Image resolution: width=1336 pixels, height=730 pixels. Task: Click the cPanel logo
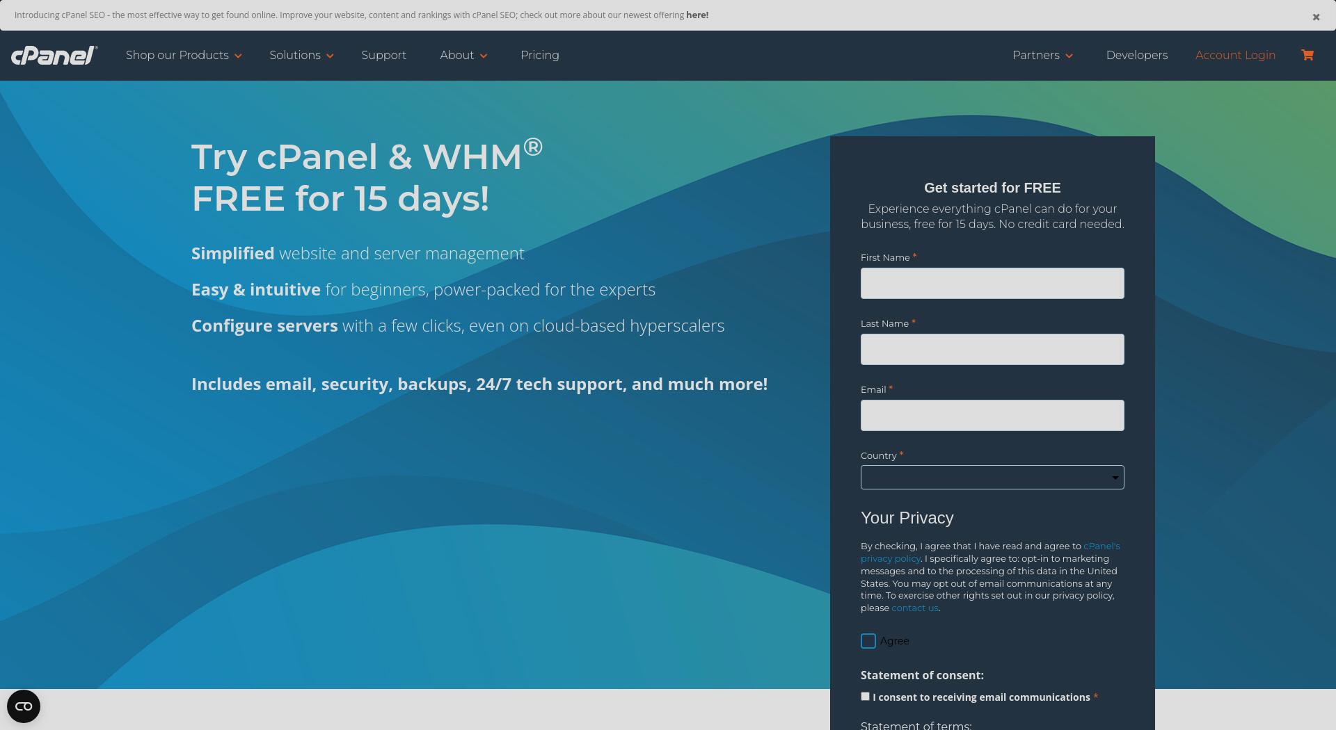54,55
